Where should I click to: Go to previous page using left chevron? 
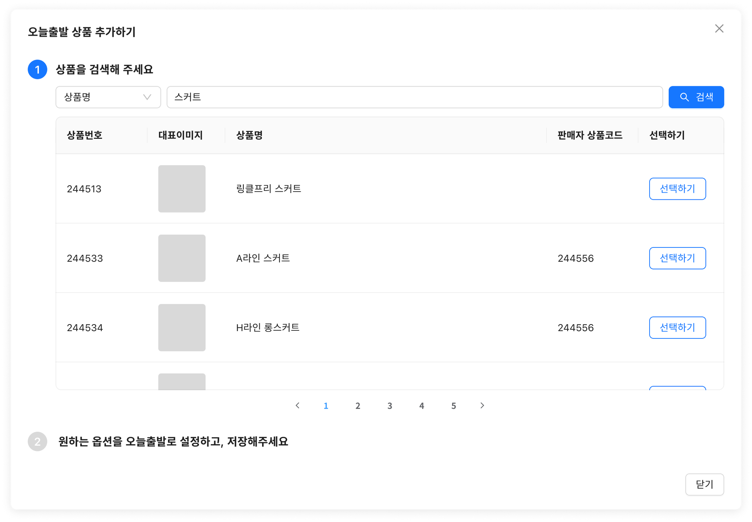[x=298, y=405]
